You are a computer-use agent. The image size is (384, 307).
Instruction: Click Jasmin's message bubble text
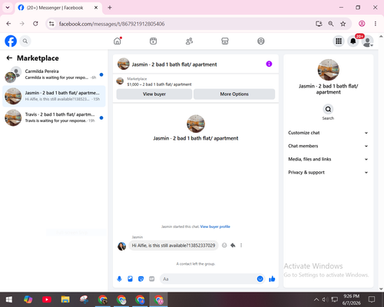tap(174, 246)
